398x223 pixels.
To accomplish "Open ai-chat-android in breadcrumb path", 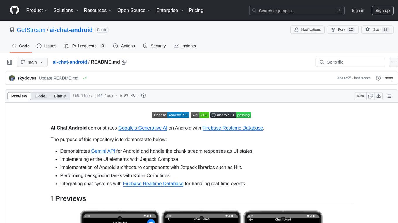I will coord(70,62).
